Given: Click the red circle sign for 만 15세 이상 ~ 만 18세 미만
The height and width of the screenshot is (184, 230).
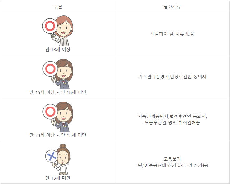Looking at the screenshot, I should (x=50, y=69).
